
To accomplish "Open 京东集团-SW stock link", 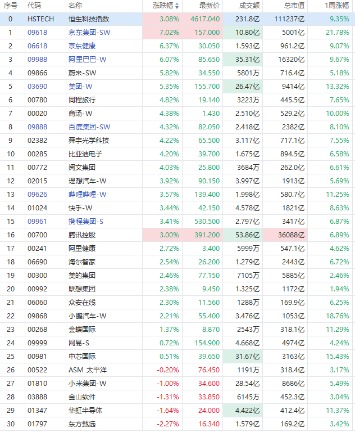I will [x=89, y=33].
